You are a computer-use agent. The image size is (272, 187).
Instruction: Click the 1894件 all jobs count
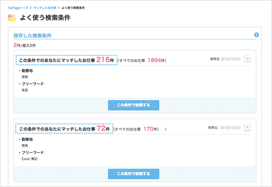(x=156, y=60)
